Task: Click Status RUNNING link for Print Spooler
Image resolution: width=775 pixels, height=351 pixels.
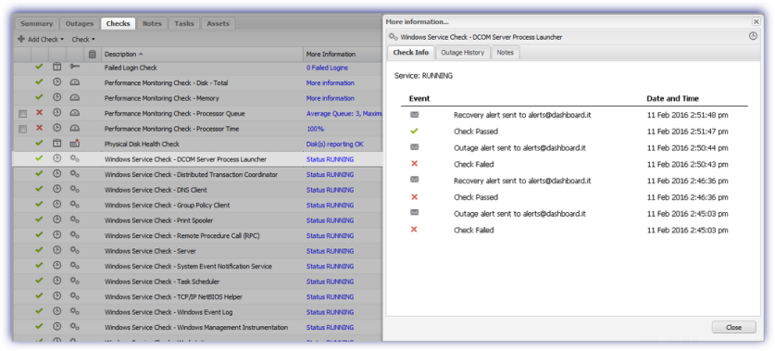Action: tap(330, 221)
